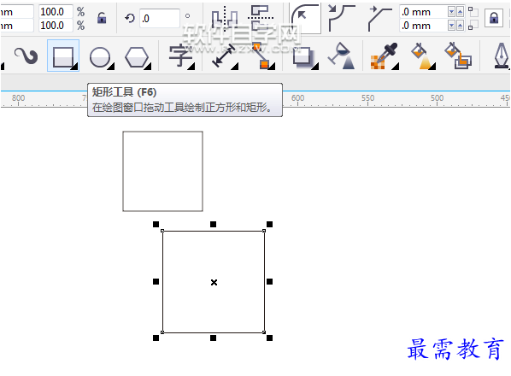
Task: Click the upper corner radius .0 mm field
Action: coord(423,12)
